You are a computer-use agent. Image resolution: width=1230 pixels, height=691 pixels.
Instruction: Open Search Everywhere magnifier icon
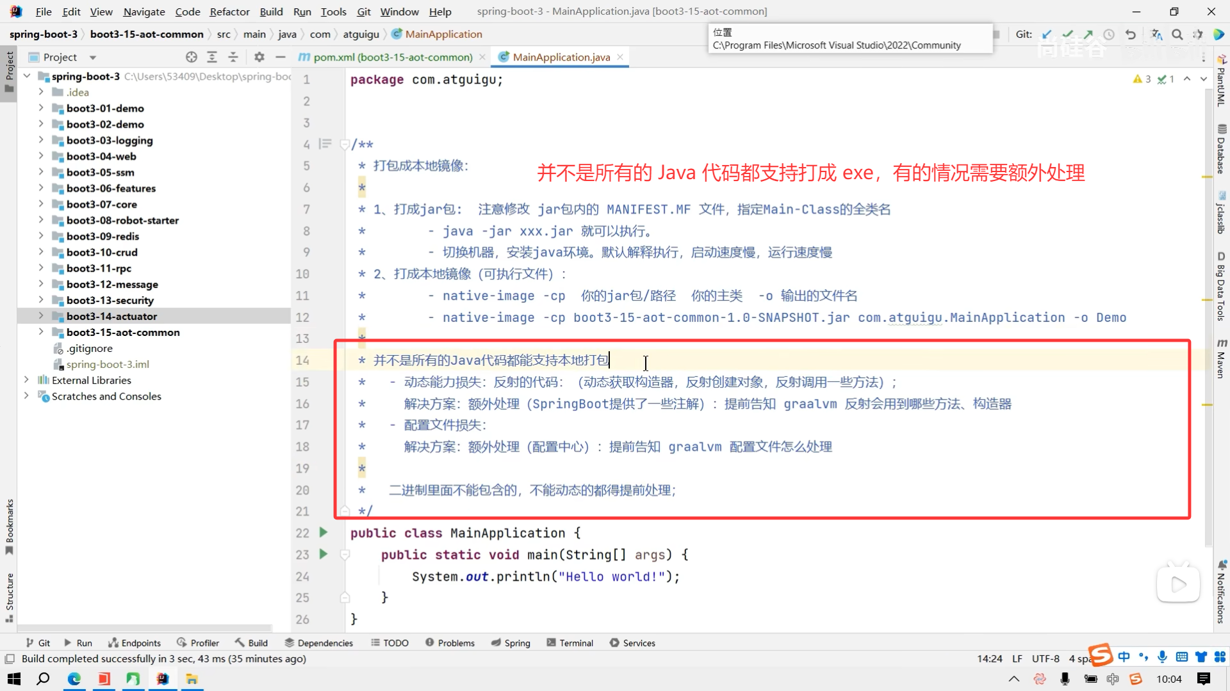pyautogui.click(x=1177, y=35)
